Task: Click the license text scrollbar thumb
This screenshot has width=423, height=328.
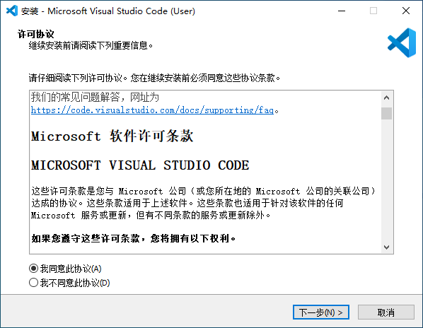Action: (387, 113)
